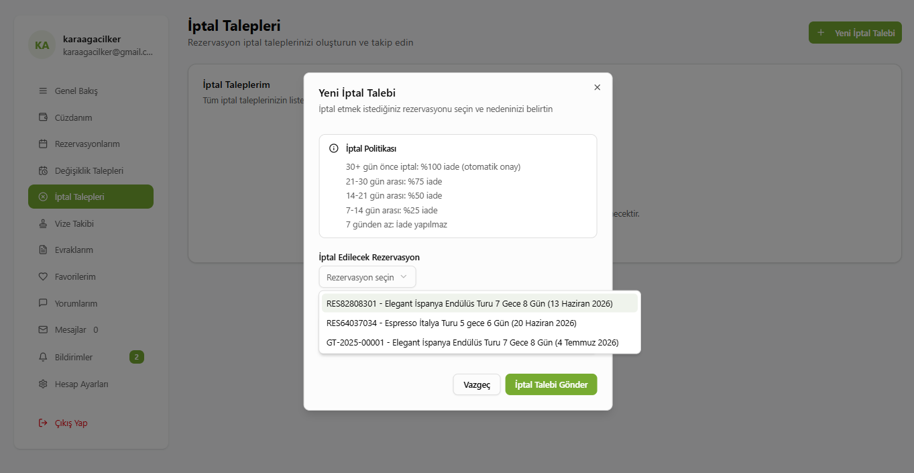Click the KA profile avatar

[x=42, y=46]
